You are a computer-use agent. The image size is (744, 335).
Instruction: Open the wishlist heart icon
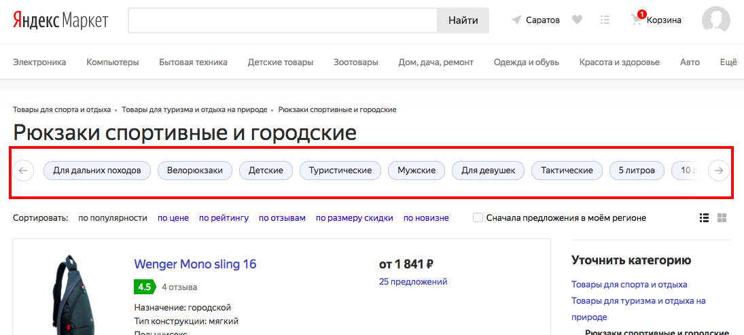pyautogui.click(x=577, y=20)
